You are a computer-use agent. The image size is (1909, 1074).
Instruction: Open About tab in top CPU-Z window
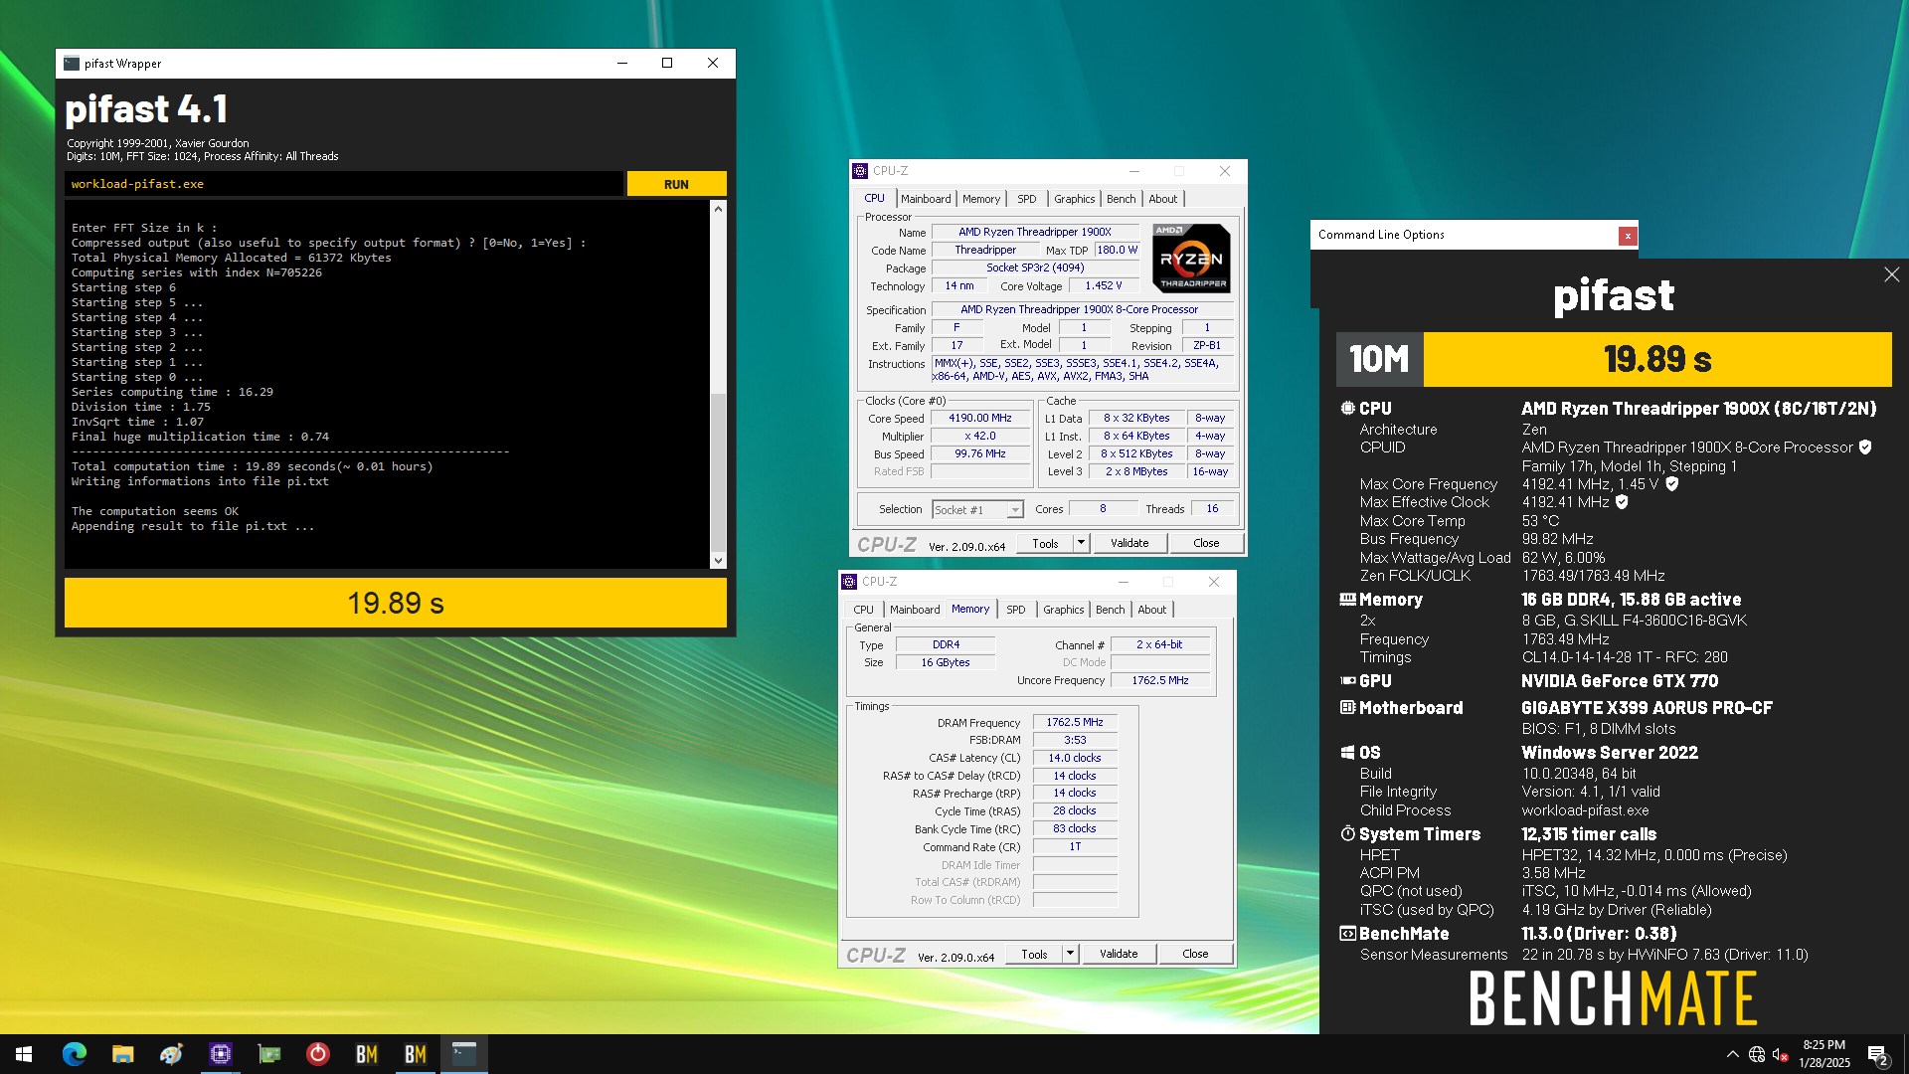(x=1163, y=199)
